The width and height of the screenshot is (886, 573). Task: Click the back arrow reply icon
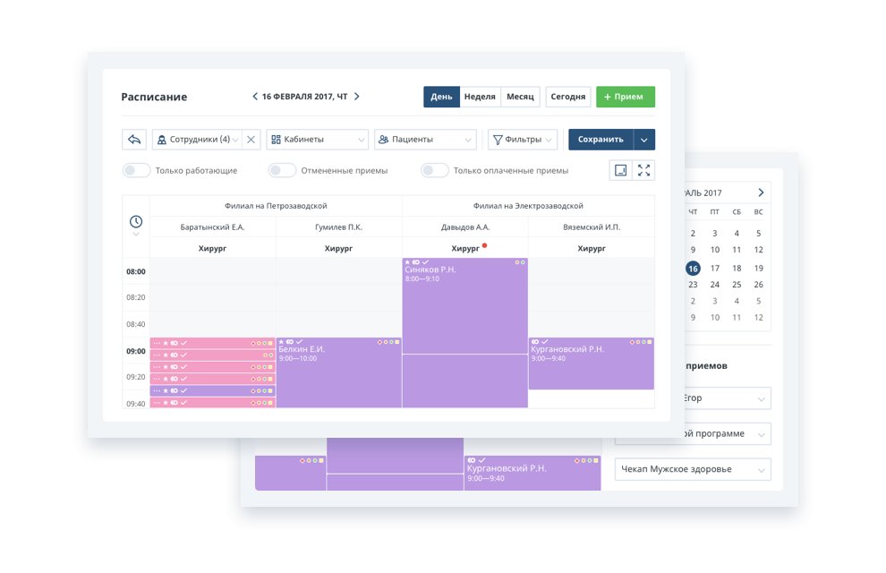click(x=134, y=140)
